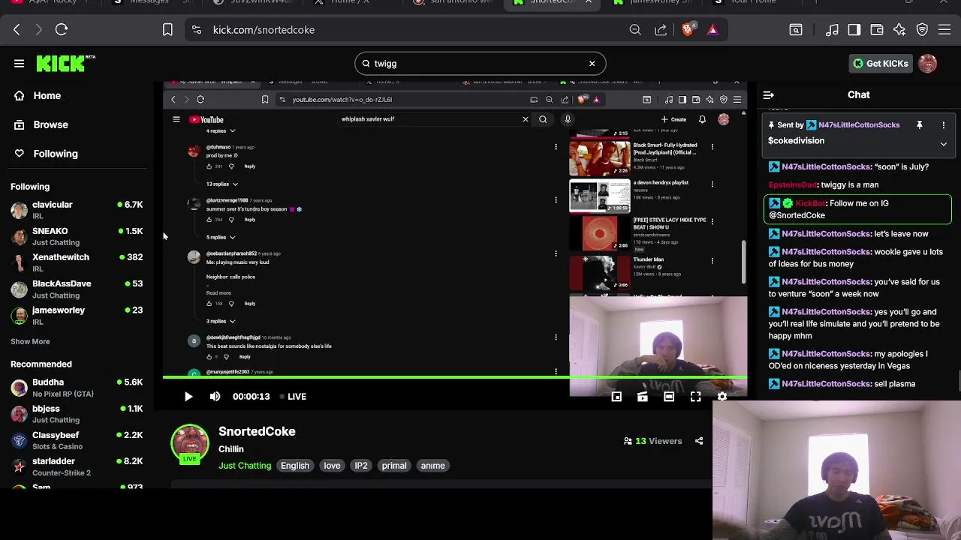This screenshot has height=540, width=961.
Task: Toggle the browser sidebar panel
Action: [x=854, y=30]
